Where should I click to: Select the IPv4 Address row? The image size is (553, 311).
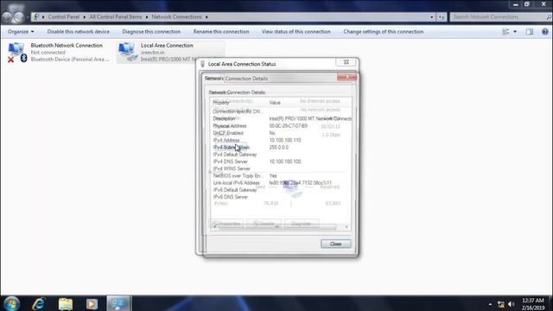[281, 140]
